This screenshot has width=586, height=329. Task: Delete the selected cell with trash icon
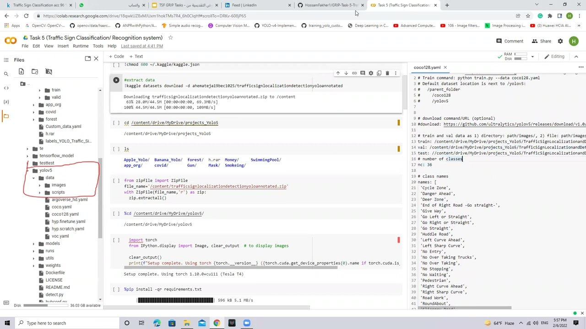pyautogui.click(x=387, y=73)
